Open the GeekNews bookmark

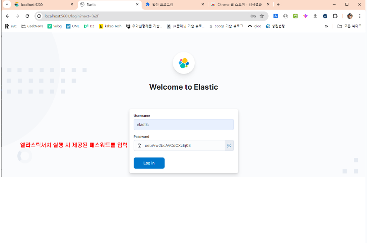pyautogui.click(x=32, y=26)
